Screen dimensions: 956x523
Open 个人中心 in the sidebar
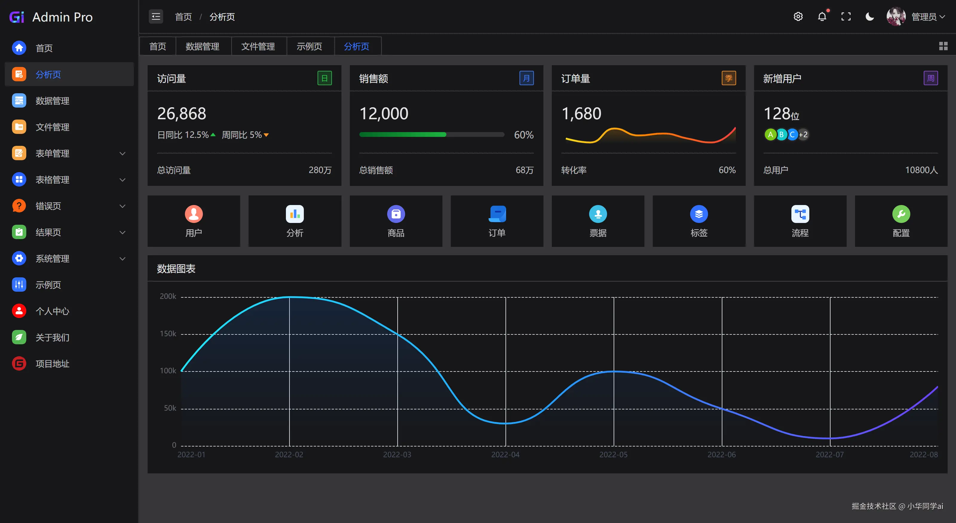[x=52, y=311]
